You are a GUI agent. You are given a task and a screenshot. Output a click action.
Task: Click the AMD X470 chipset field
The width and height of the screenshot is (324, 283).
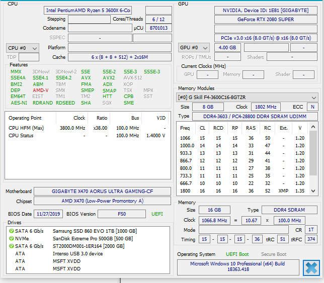[x=103, y=201]
